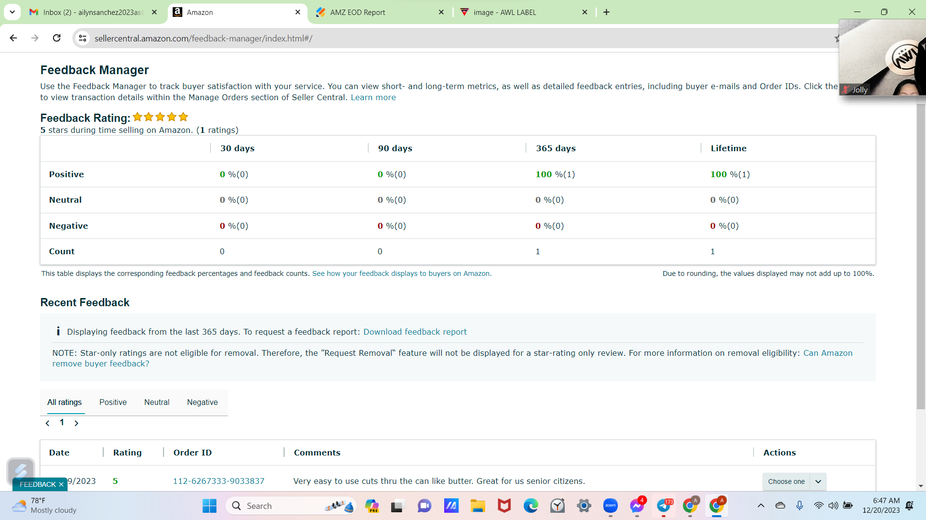Click the five-star Feedback Rating stars
This screenshot has width=926, height=520.
tap(160, 117)
